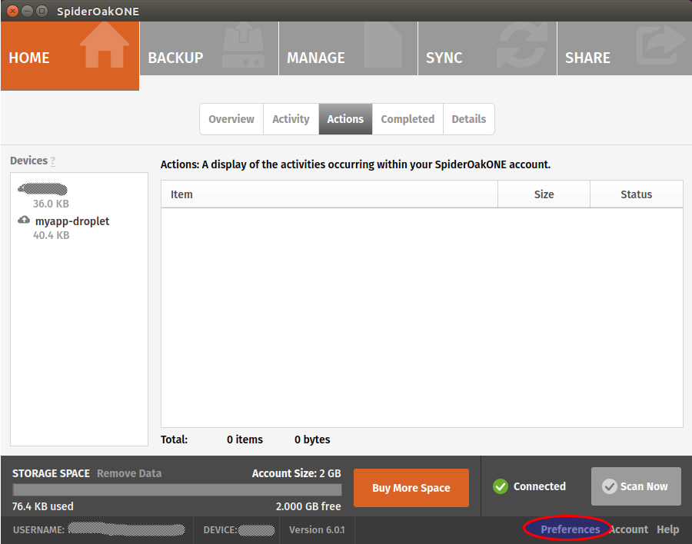Sort by the Size column header
This screenshot has height=544, width=692.
544,194
